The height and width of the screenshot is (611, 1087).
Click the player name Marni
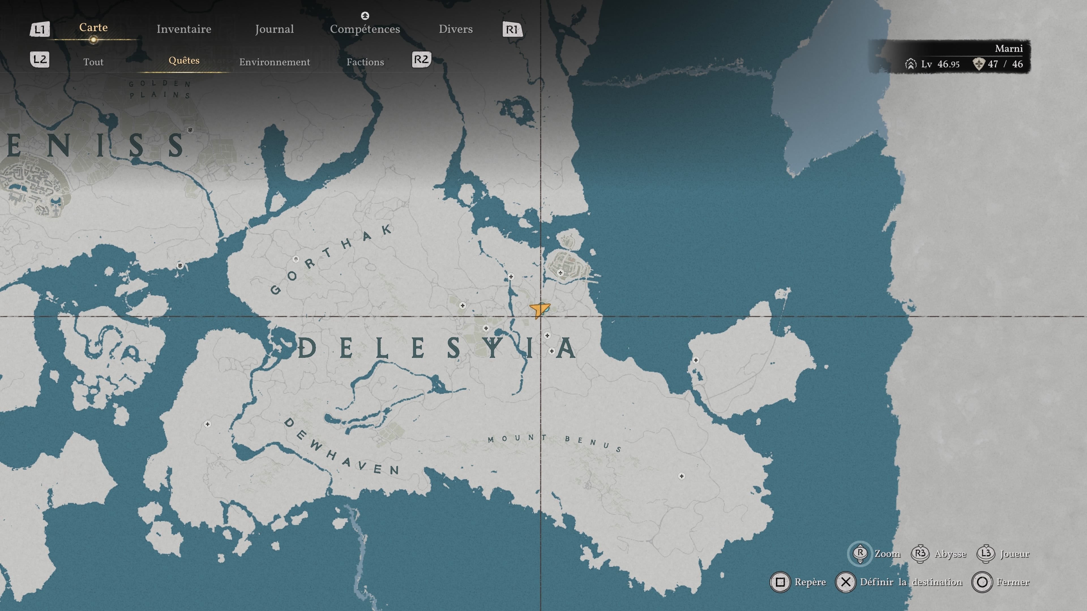[1009, 48]
